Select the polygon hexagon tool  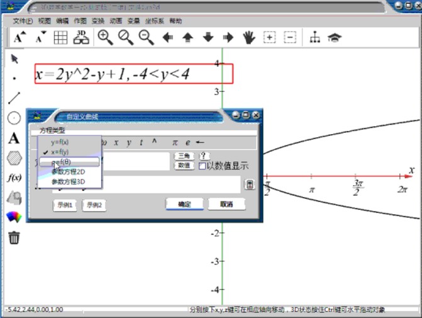coord(14,158)
